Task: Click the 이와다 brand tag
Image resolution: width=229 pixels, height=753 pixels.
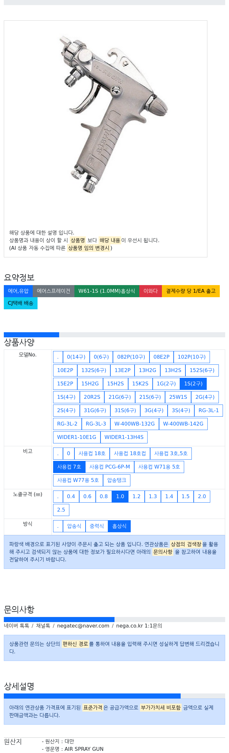Action: (x=150, y=291)
